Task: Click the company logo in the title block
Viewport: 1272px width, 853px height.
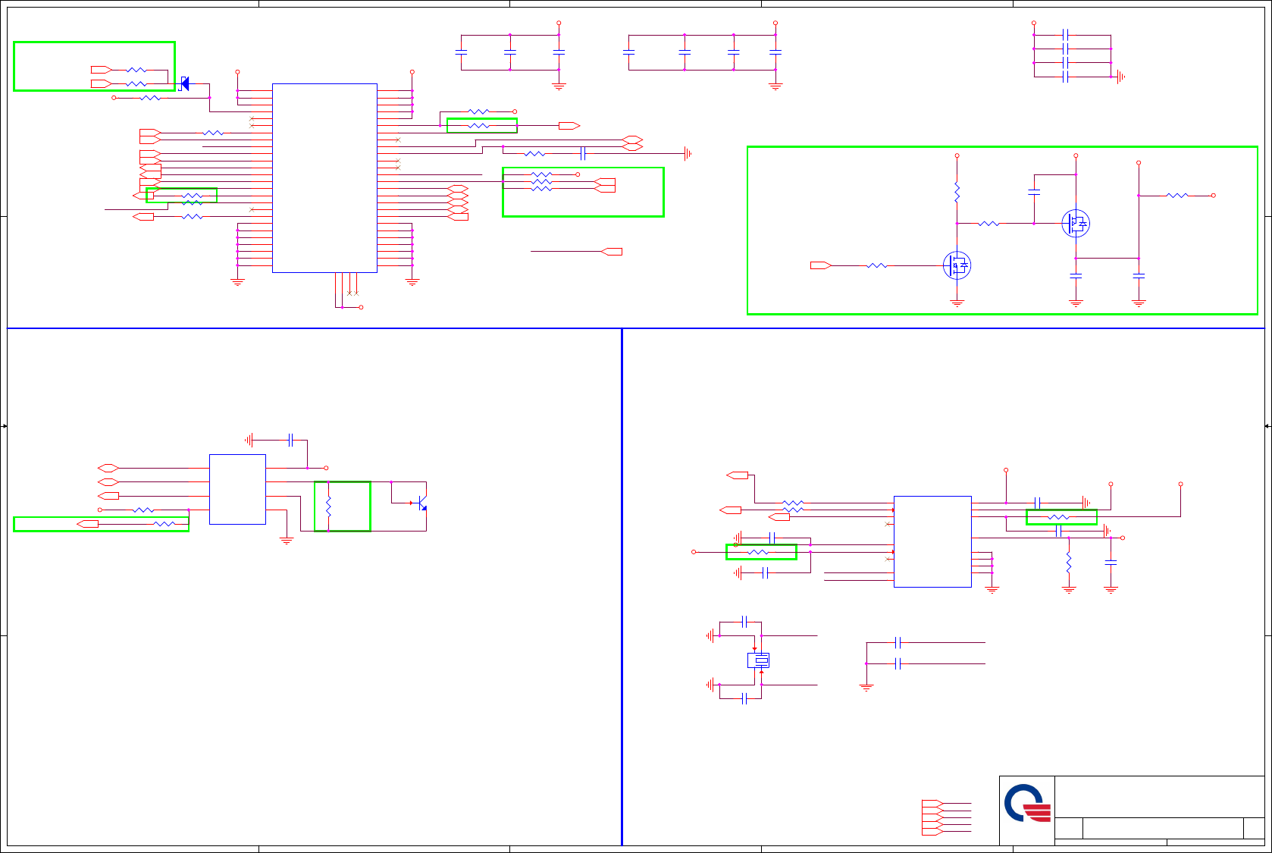Action: click(x=1027, y=803)
